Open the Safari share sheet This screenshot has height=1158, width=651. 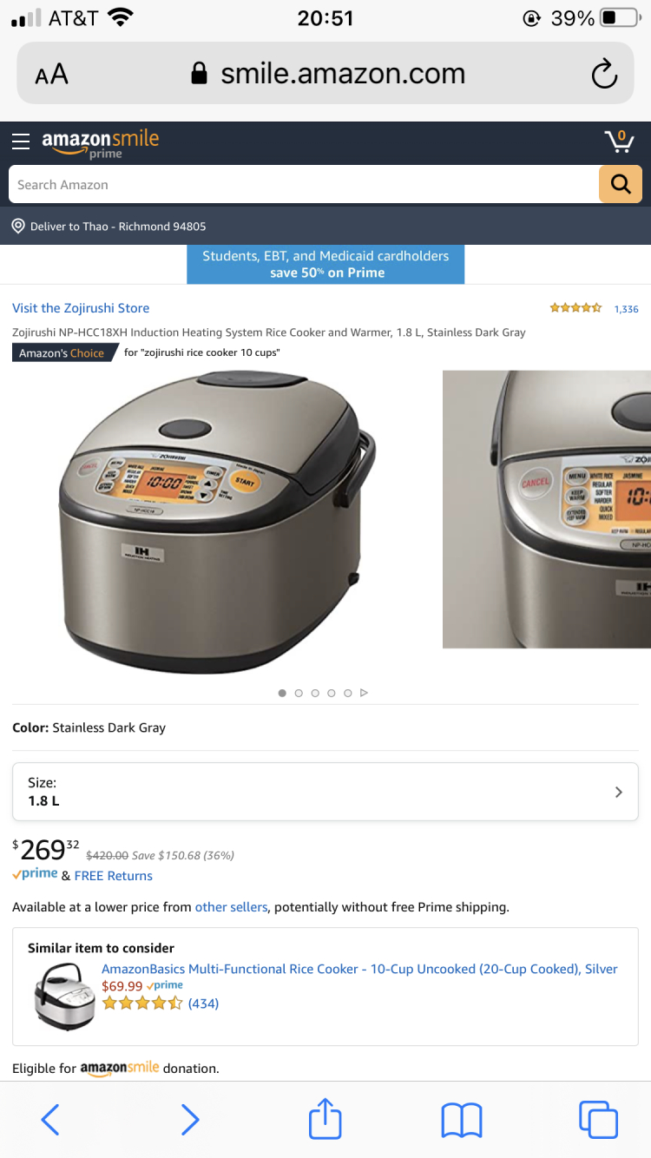325,1118
